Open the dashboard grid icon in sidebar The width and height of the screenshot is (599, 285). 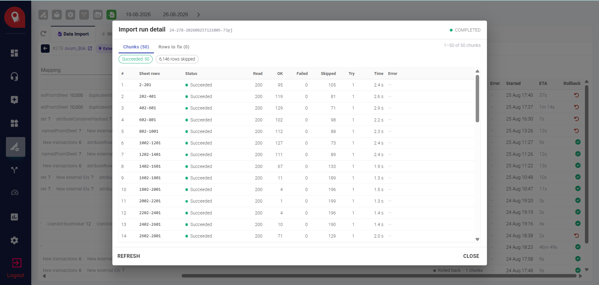14,53
